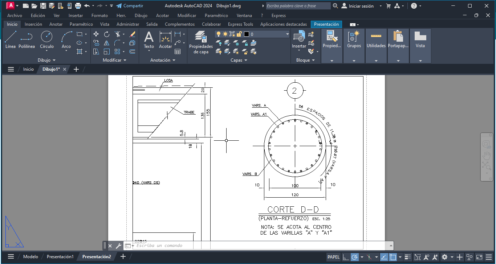Close the Dibujo1 drawing tab

click(65, 69)
